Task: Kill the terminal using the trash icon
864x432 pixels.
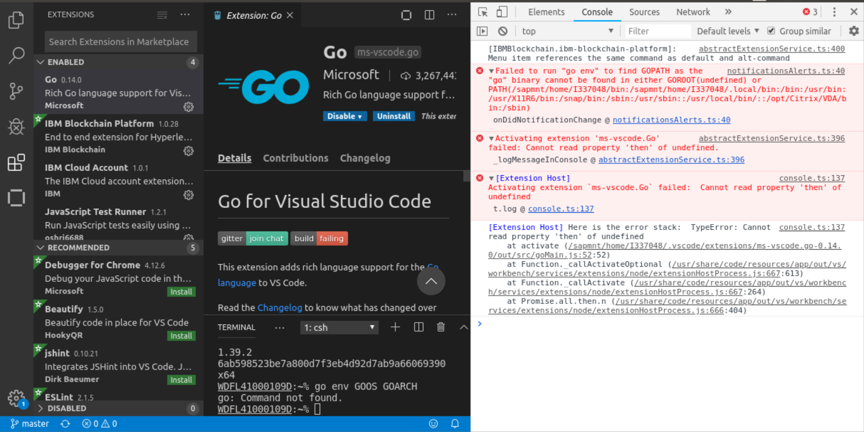Action: pyautogui.click(x=441, y=327)
